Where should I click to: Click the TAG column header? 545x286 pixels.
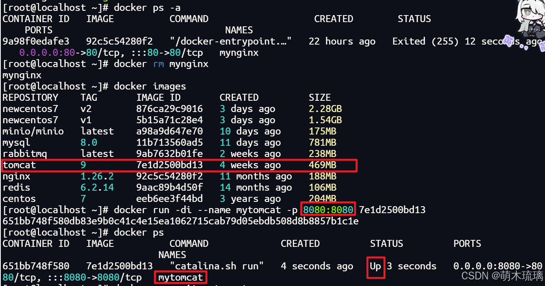point(89,98)
